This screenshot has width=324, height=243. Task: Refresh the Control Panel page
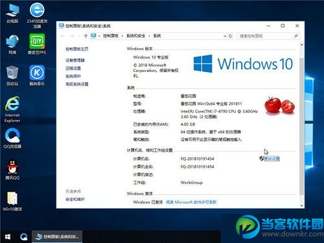pyautogui.click(x=231, y=36)
